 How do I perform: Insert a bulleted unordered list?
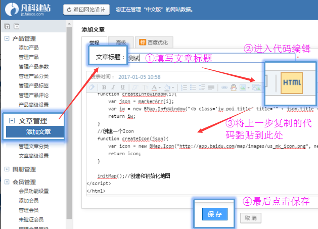193,87
